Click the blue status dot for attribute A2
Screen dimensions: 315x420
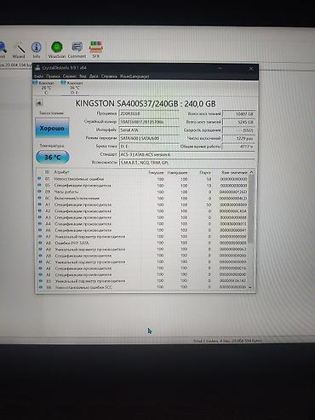pos(39,210)
